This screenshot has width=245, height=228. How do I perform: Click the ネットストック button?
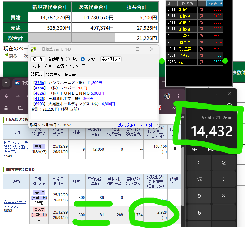(x=111, y=59)
